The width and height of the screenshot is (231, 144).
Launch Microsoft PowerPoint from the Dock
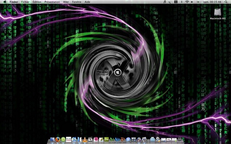[123, 139]
